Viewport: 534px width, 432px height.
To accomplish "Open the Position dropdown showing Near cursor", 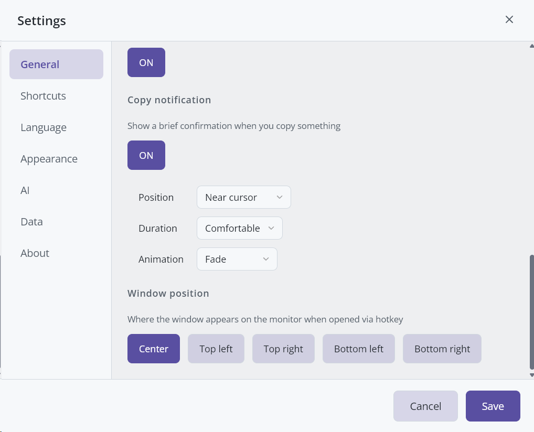I will (x=244, y=198).
